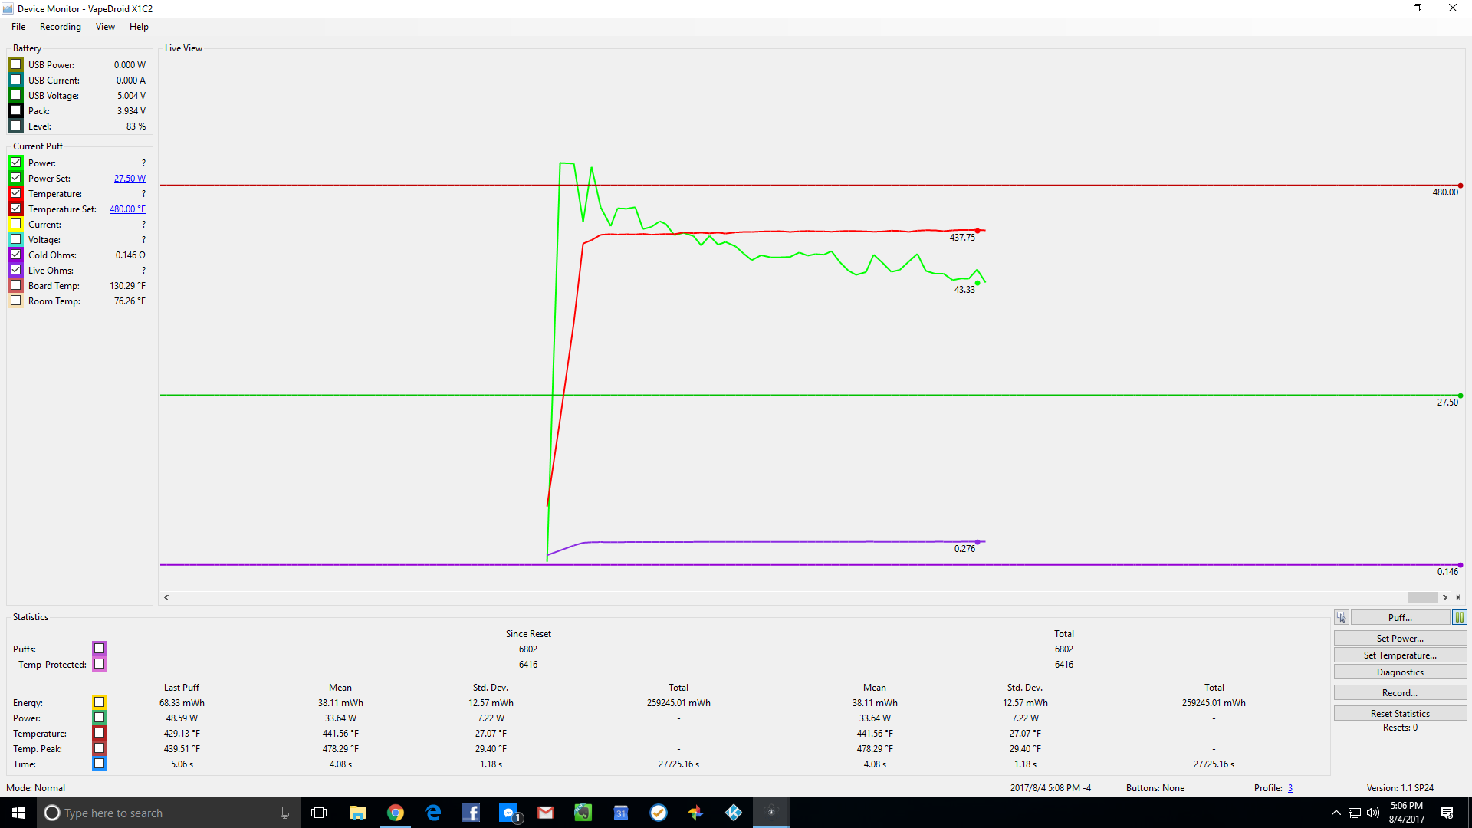Click the Energy statistic yellow graph icon

100,702
